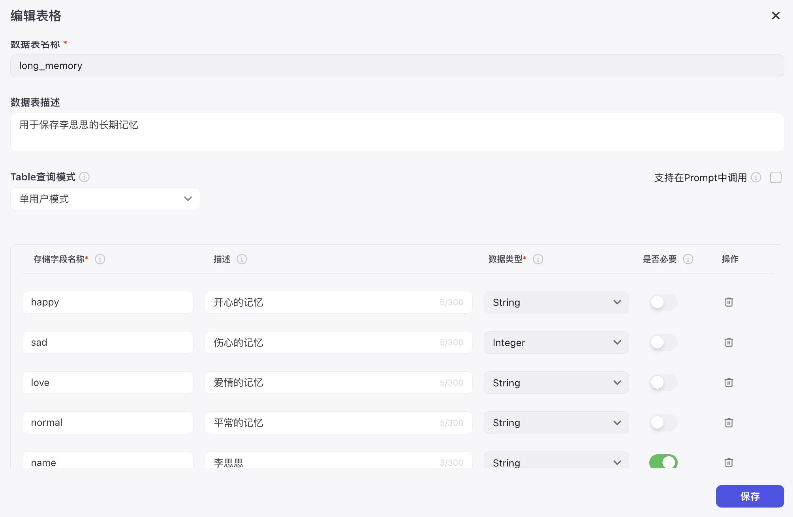Viewport: 793px width, 517px height.
Task: Edit description 开心的记忆
Action: [338, 302]
